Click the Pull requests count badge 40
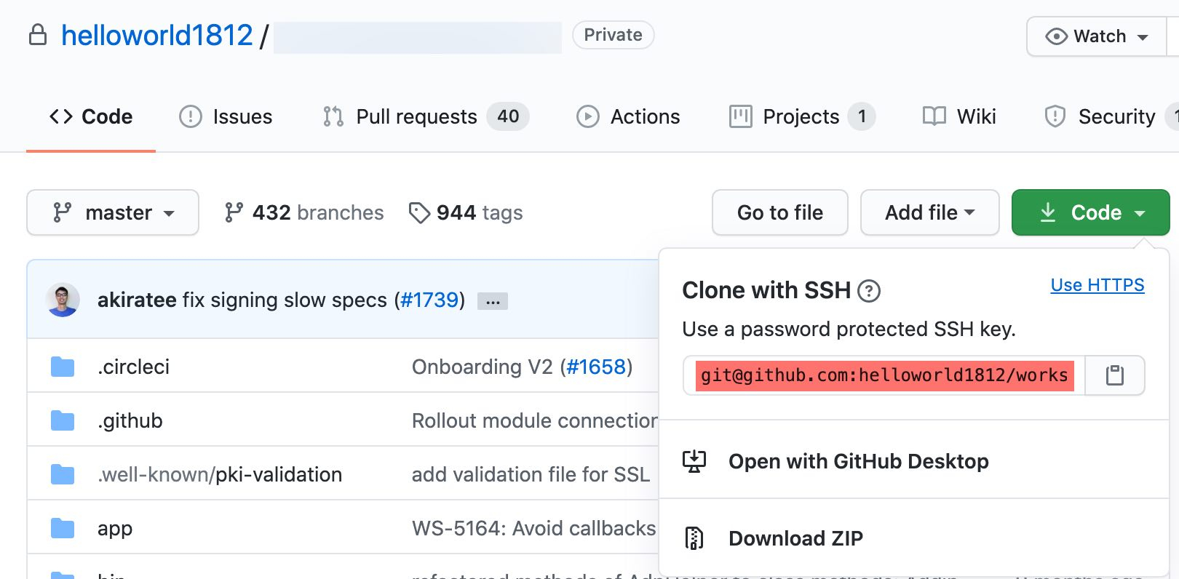Viewport: 1179px width, 579px height. point(508,116)
